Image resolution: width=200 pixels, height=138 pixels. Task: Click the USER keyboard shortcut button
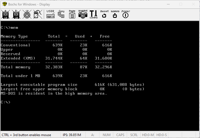click(50, 14)
